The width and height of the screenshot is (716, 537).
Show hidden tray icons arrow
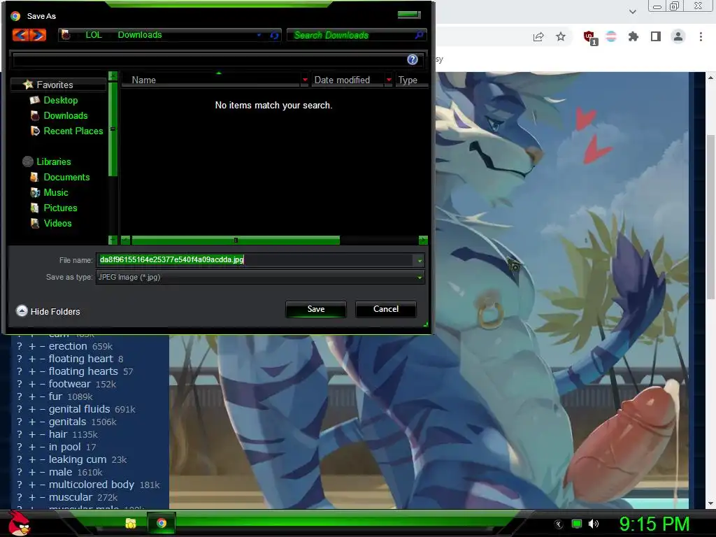(x=559, y=524)
